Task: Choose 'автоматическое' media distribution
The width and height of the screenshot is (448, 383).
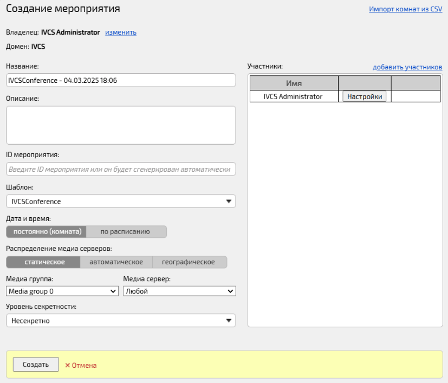Action: [x=116, y=262]
